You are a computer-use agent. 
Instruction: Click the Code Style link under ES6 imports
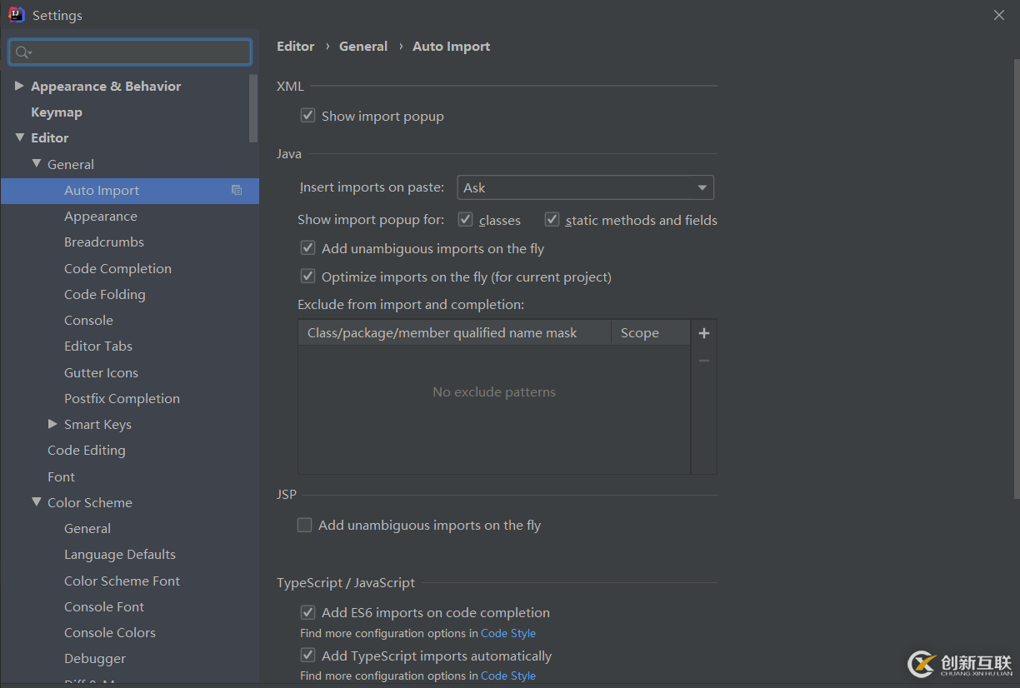[x=508, y=633]
